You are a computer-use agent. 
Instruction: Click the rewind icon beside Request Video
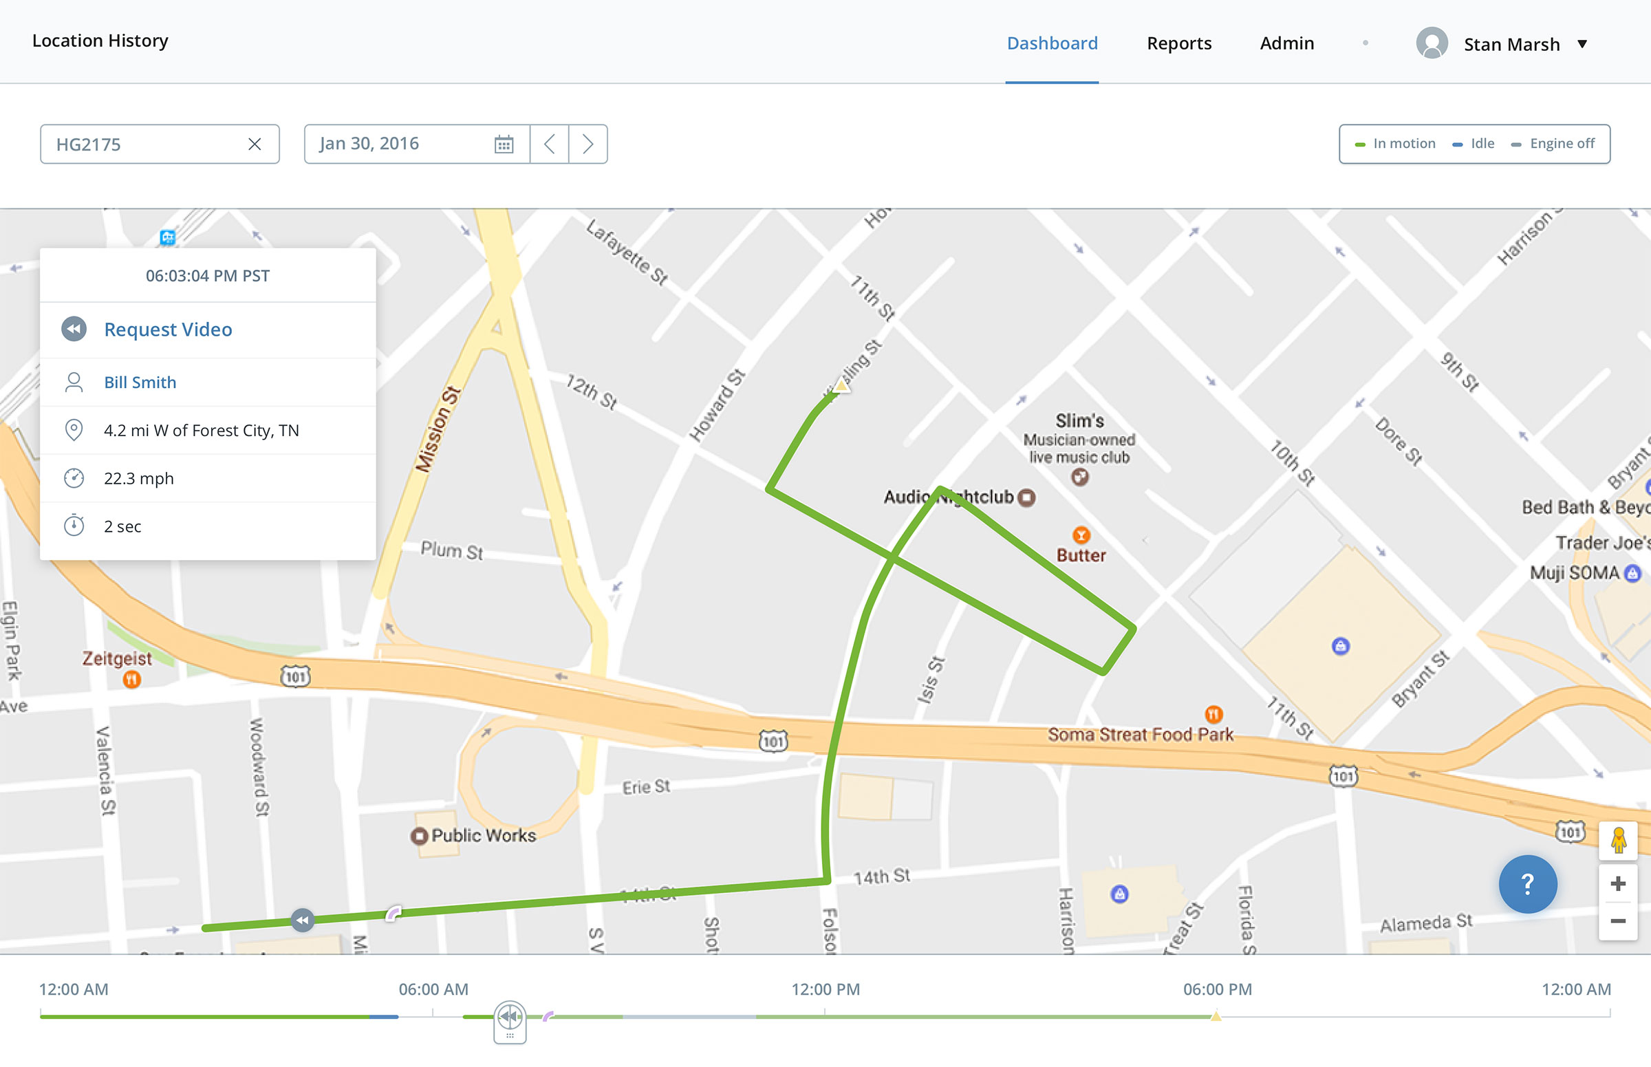[x=74, y=329]
